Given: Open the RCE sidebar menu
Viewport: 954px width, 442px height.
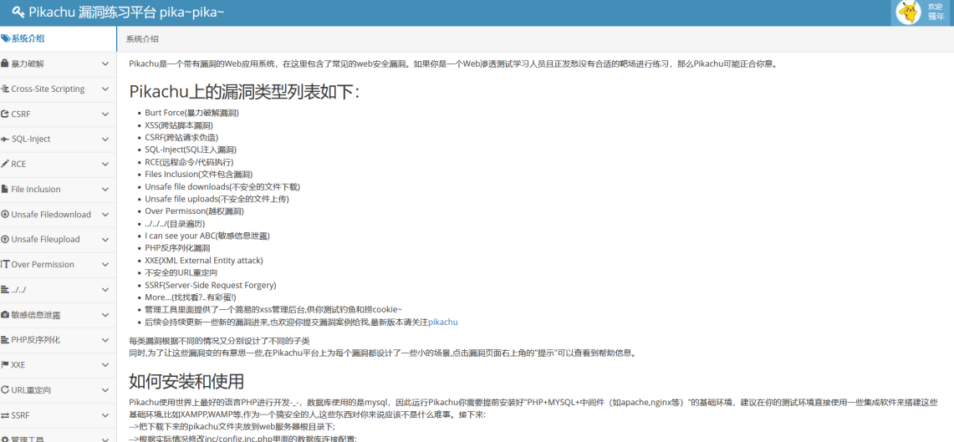Looking at the screenshot, I should [x=58, y=164].
